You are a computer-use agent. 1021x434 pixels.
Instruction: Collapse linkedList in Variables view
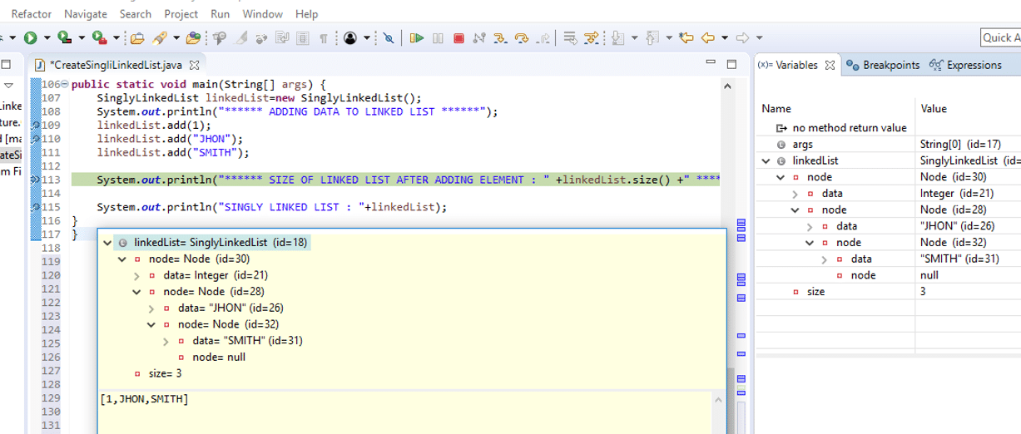[x=766, y=160]
